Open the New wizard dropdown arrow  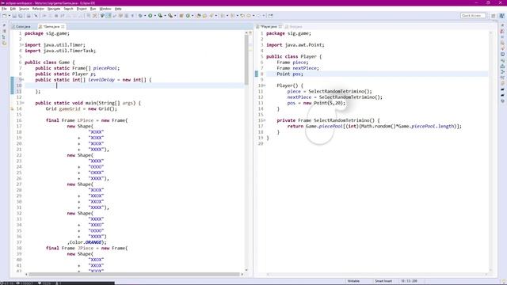[9, 16]
